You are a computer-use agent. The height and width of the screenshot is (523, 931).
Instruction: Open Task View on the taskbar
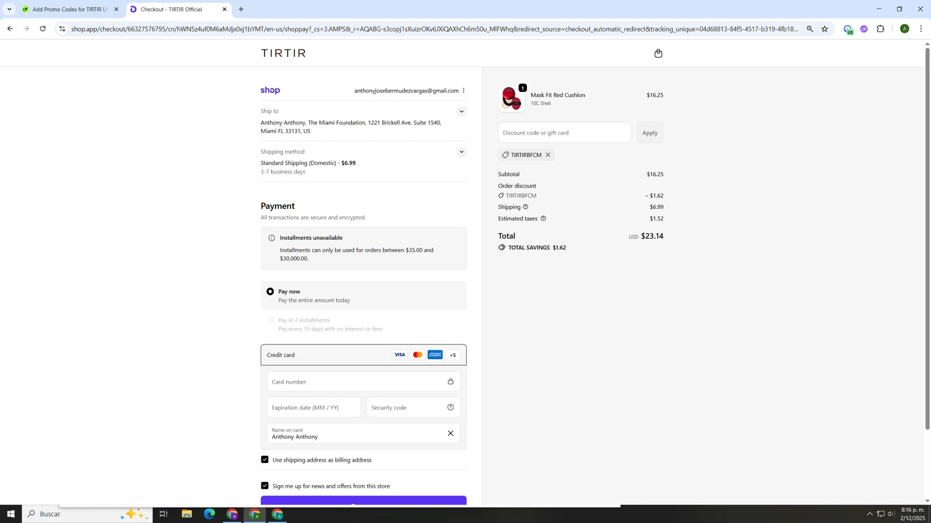click(164, 514)
